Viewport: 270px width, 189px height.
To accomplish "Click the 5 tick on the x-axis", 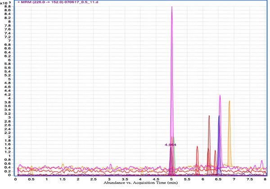I will click(171, 179).
